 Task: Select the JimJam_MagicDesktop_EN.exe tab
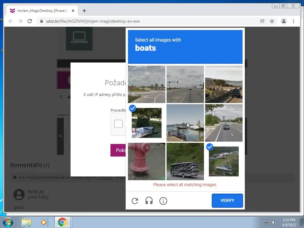point(42,11)
